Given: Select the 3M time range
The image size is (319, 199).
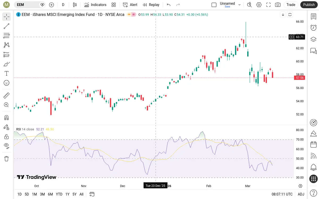Looking at the screenshot, I should pos(42,194).
